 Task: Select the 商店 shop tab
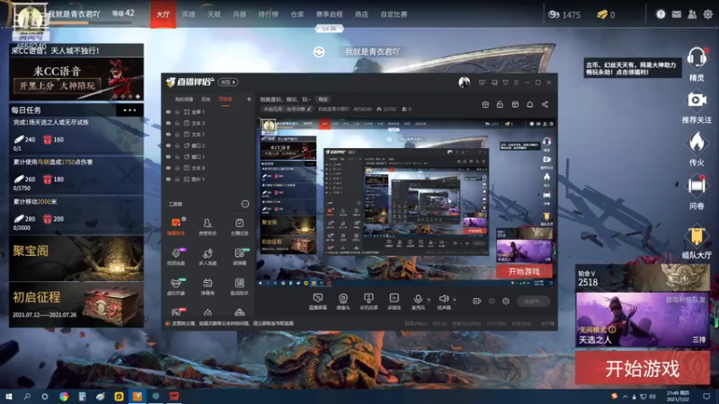point(361,14)
